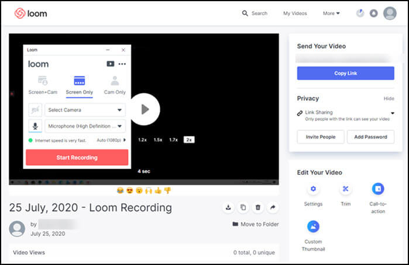Viewport: 409px width, 265px height.
Task: Select 2x playback speed
Action: (188, 140)
